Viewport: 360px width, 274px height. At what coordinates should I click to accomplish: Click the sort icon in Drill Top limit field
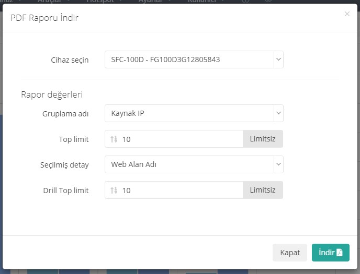[114, 190]
